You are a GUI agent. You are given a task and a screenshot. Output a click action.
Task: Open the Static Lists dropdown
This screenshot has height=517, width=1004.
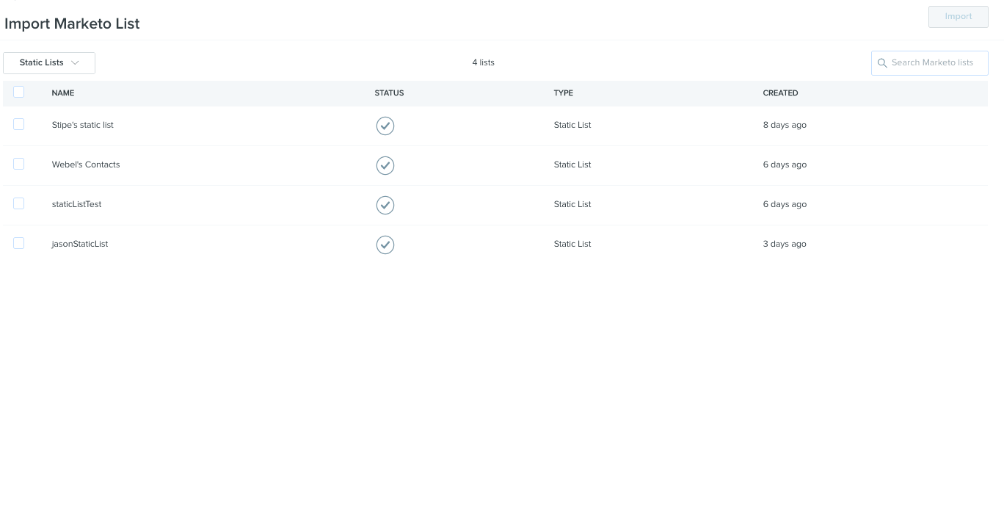[x=49, y=63]
